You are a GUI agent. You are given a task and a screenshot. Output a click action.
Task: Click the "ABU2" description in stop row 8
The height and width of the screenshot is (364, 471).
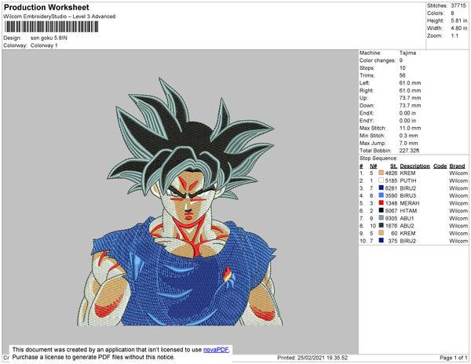click(407, 226)
